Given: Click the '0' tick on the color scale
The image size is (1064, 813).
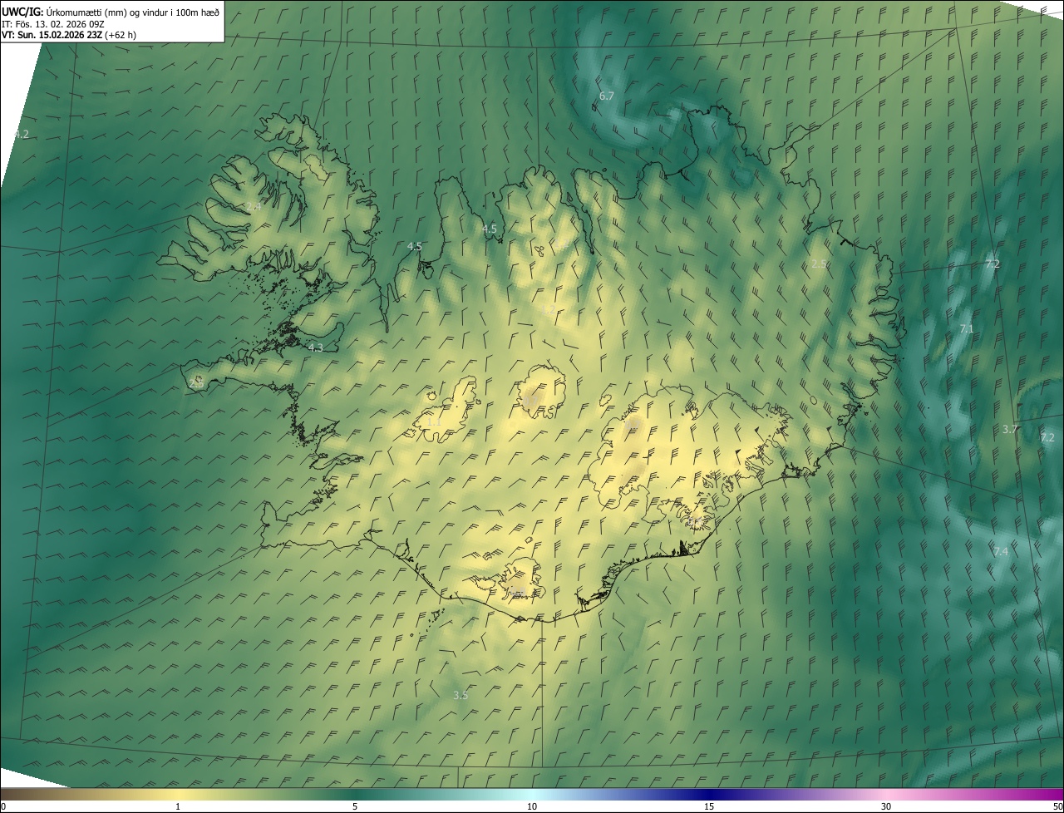Looking at the screenshot, I should point(3,806).
